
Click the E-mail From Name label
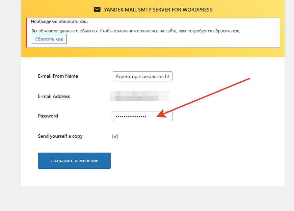coord(58,76)
